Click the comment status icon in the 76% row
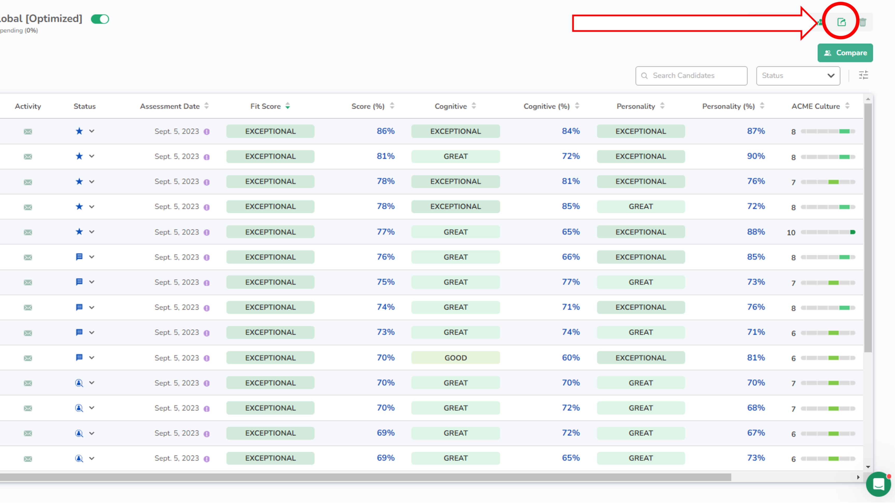 point(79,257)
